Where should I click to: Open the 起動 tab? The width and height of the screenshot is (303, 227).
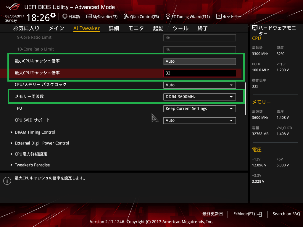pyautogui.click(x=158, y=28)
